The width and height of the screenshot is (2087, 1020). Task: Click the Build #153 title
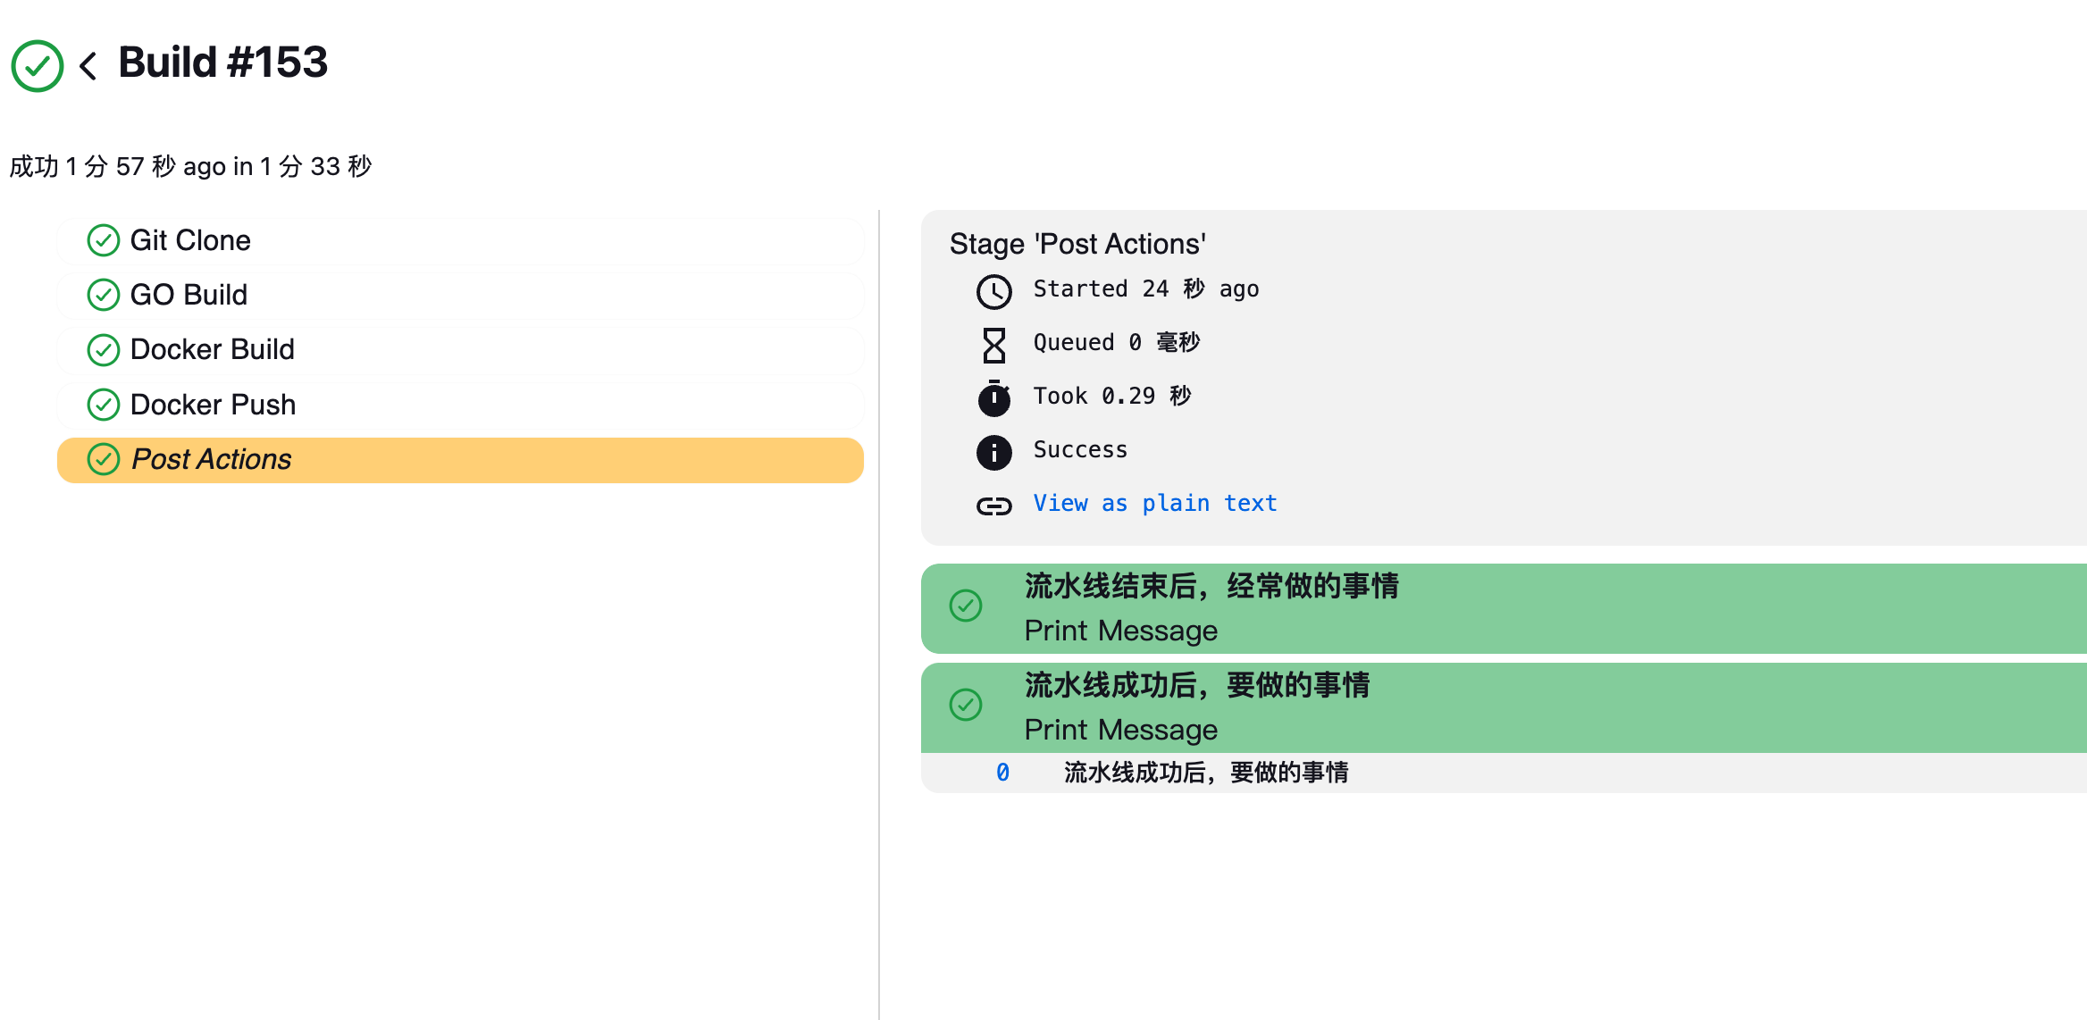click(222, 63)
